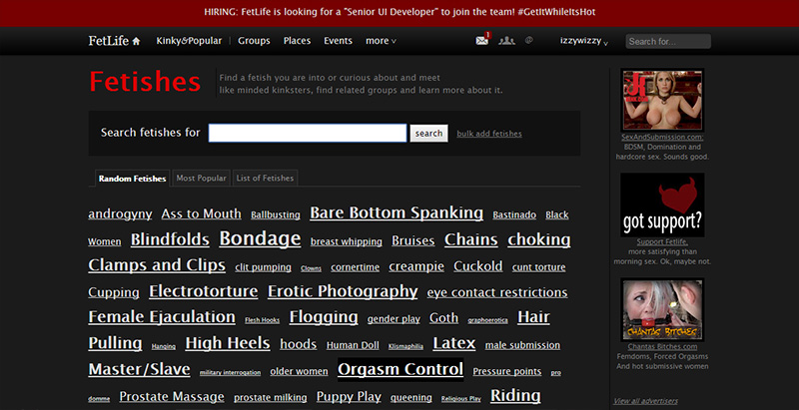Click the top-right 'Search for...' box

[667, 42]
